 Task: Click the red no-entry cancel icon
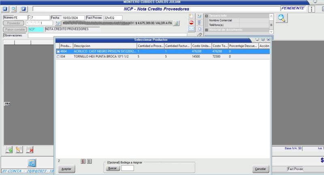(x=192, y=23)
